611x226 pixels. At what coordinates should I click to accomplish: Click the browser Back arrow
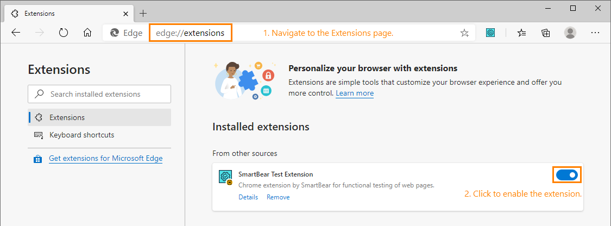click(x=16, y=33)
